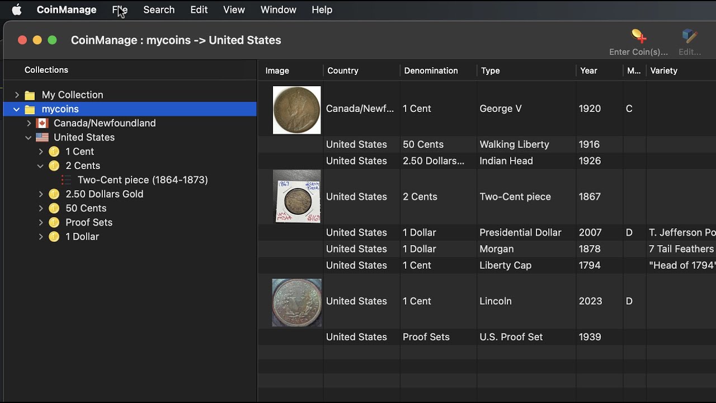716x403 pixels.
Task: Expand the 1 Dollar node
Action: click(x=40, y=237)
